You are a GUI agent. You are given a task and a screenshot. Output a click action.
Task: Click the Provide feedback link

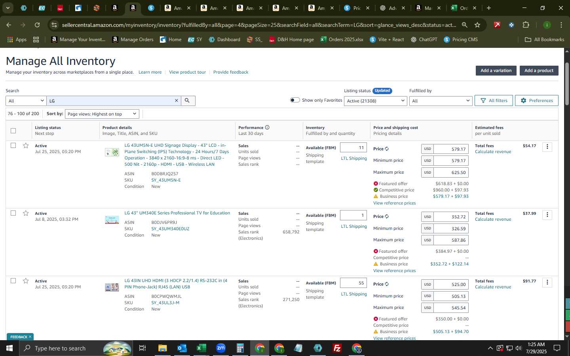(x=231, y=72)
